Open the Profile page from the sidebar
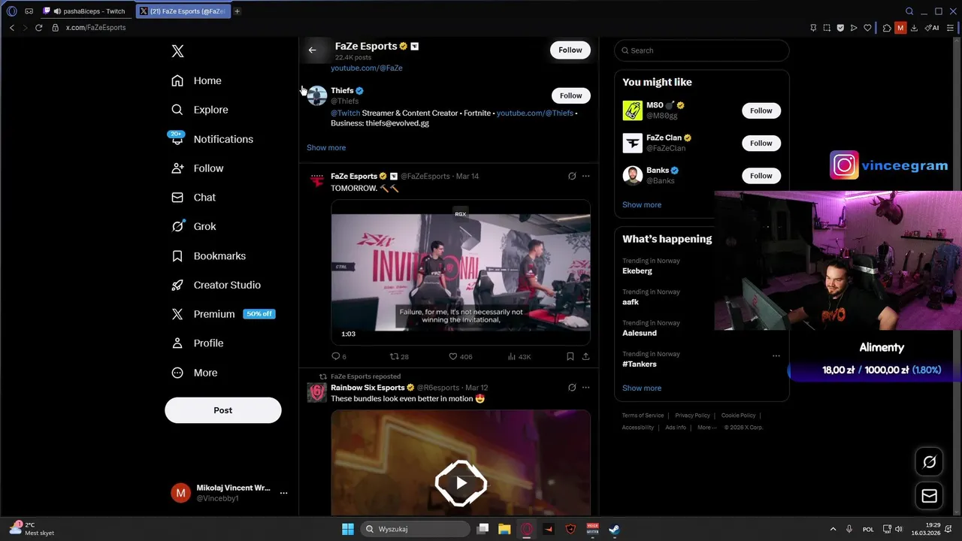 coord(197,343)
